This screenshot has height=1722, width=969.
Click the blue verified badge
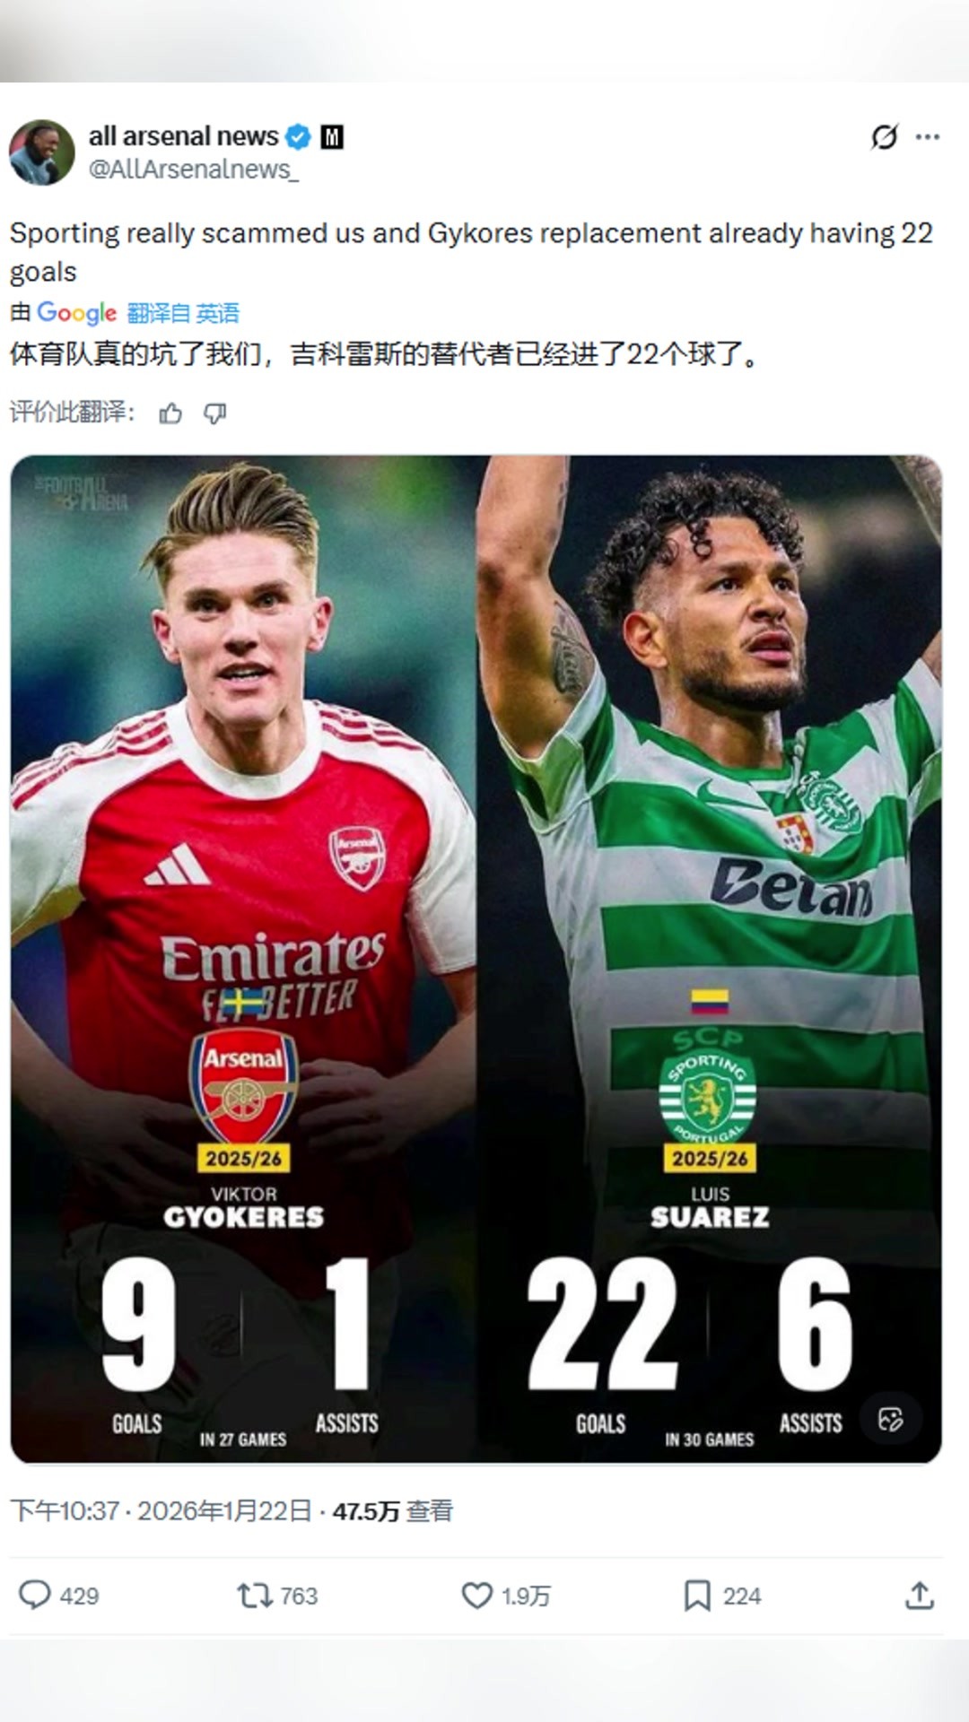pyautogui.click(x=299, y=137)
